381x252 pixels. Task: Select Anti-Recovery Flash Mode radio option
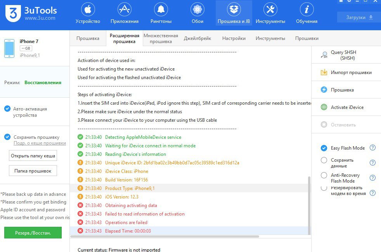[x=324, y=175]
